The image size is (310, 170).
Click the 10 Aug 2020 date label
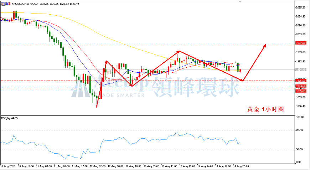coord(8,166)
